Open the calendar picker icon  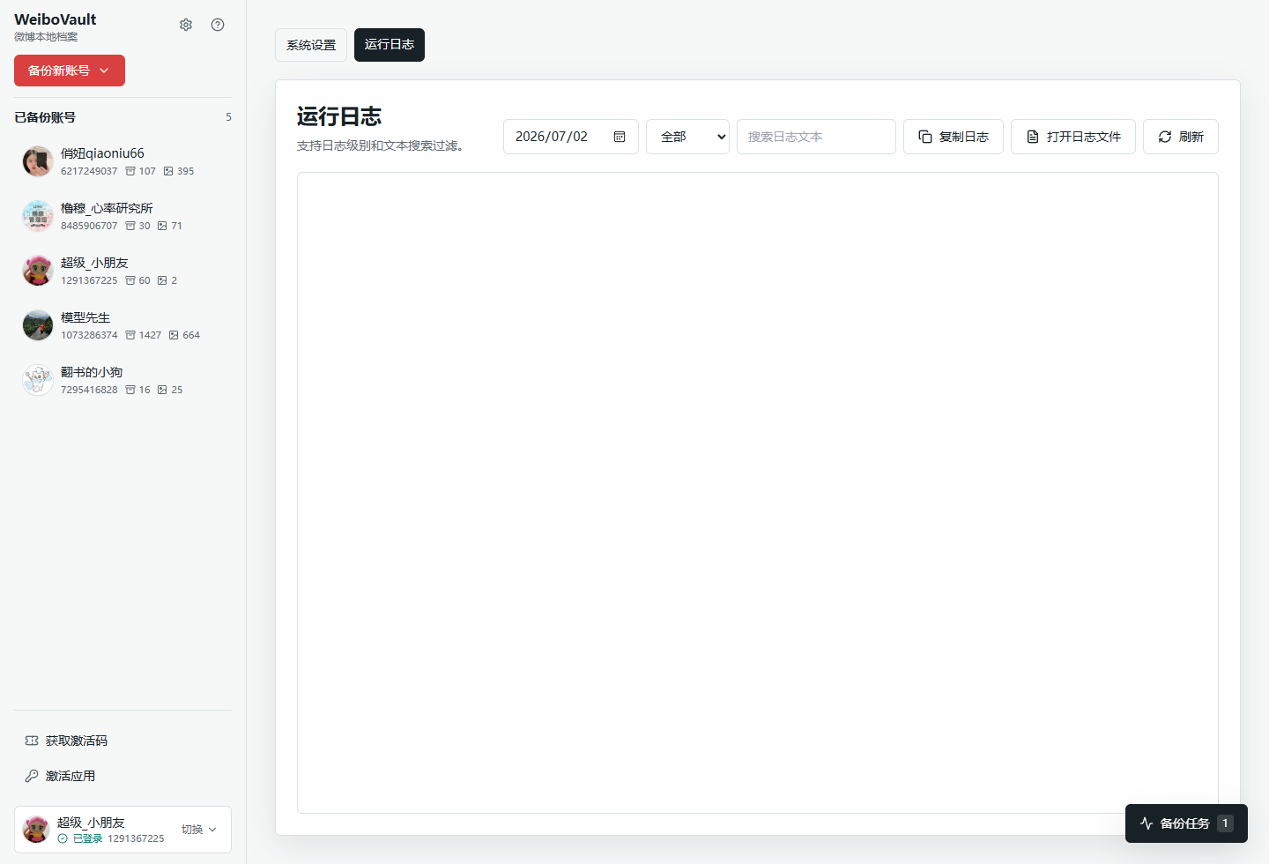pyautogui.click(x=620, y=137)
